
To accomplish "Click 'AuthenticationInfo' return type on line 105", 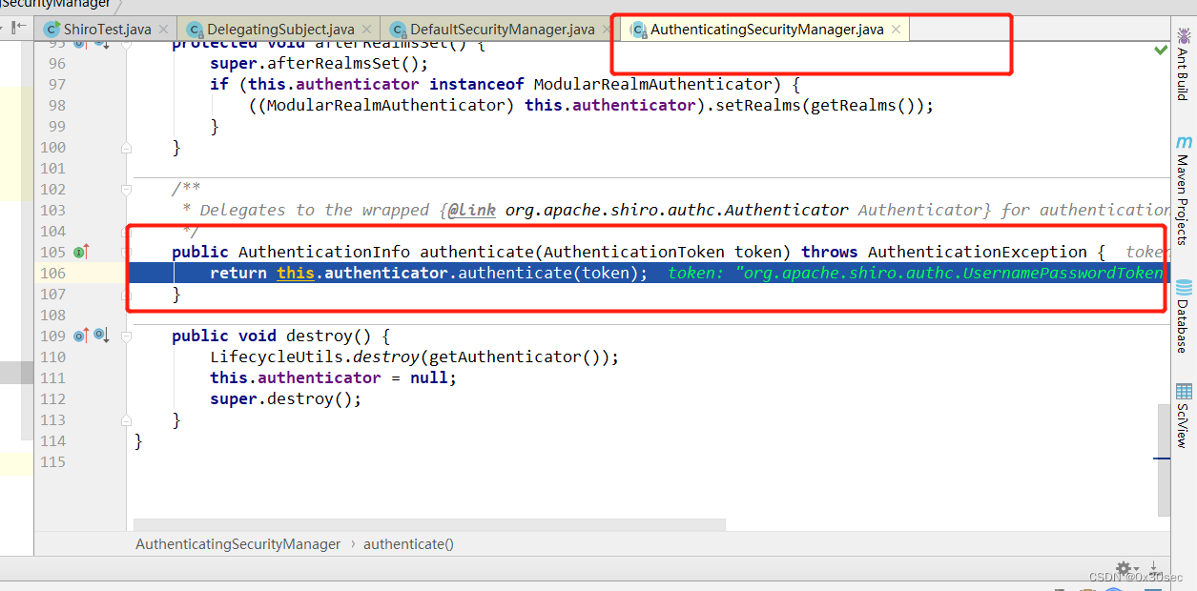I will (324, 252).
